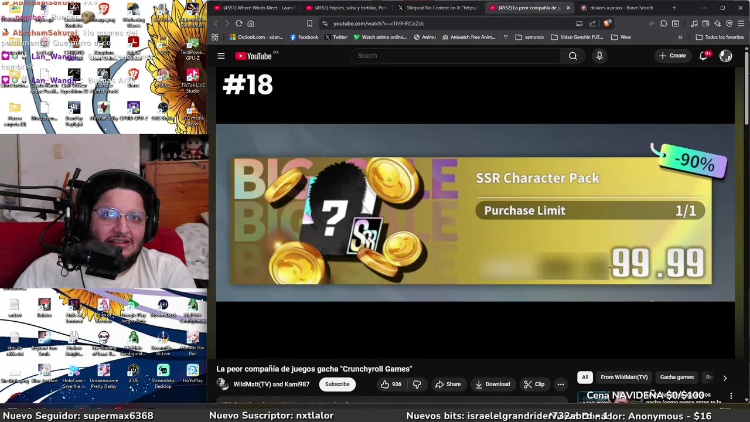
Task: Click into the YouTube search field
Action: (457, 56)
